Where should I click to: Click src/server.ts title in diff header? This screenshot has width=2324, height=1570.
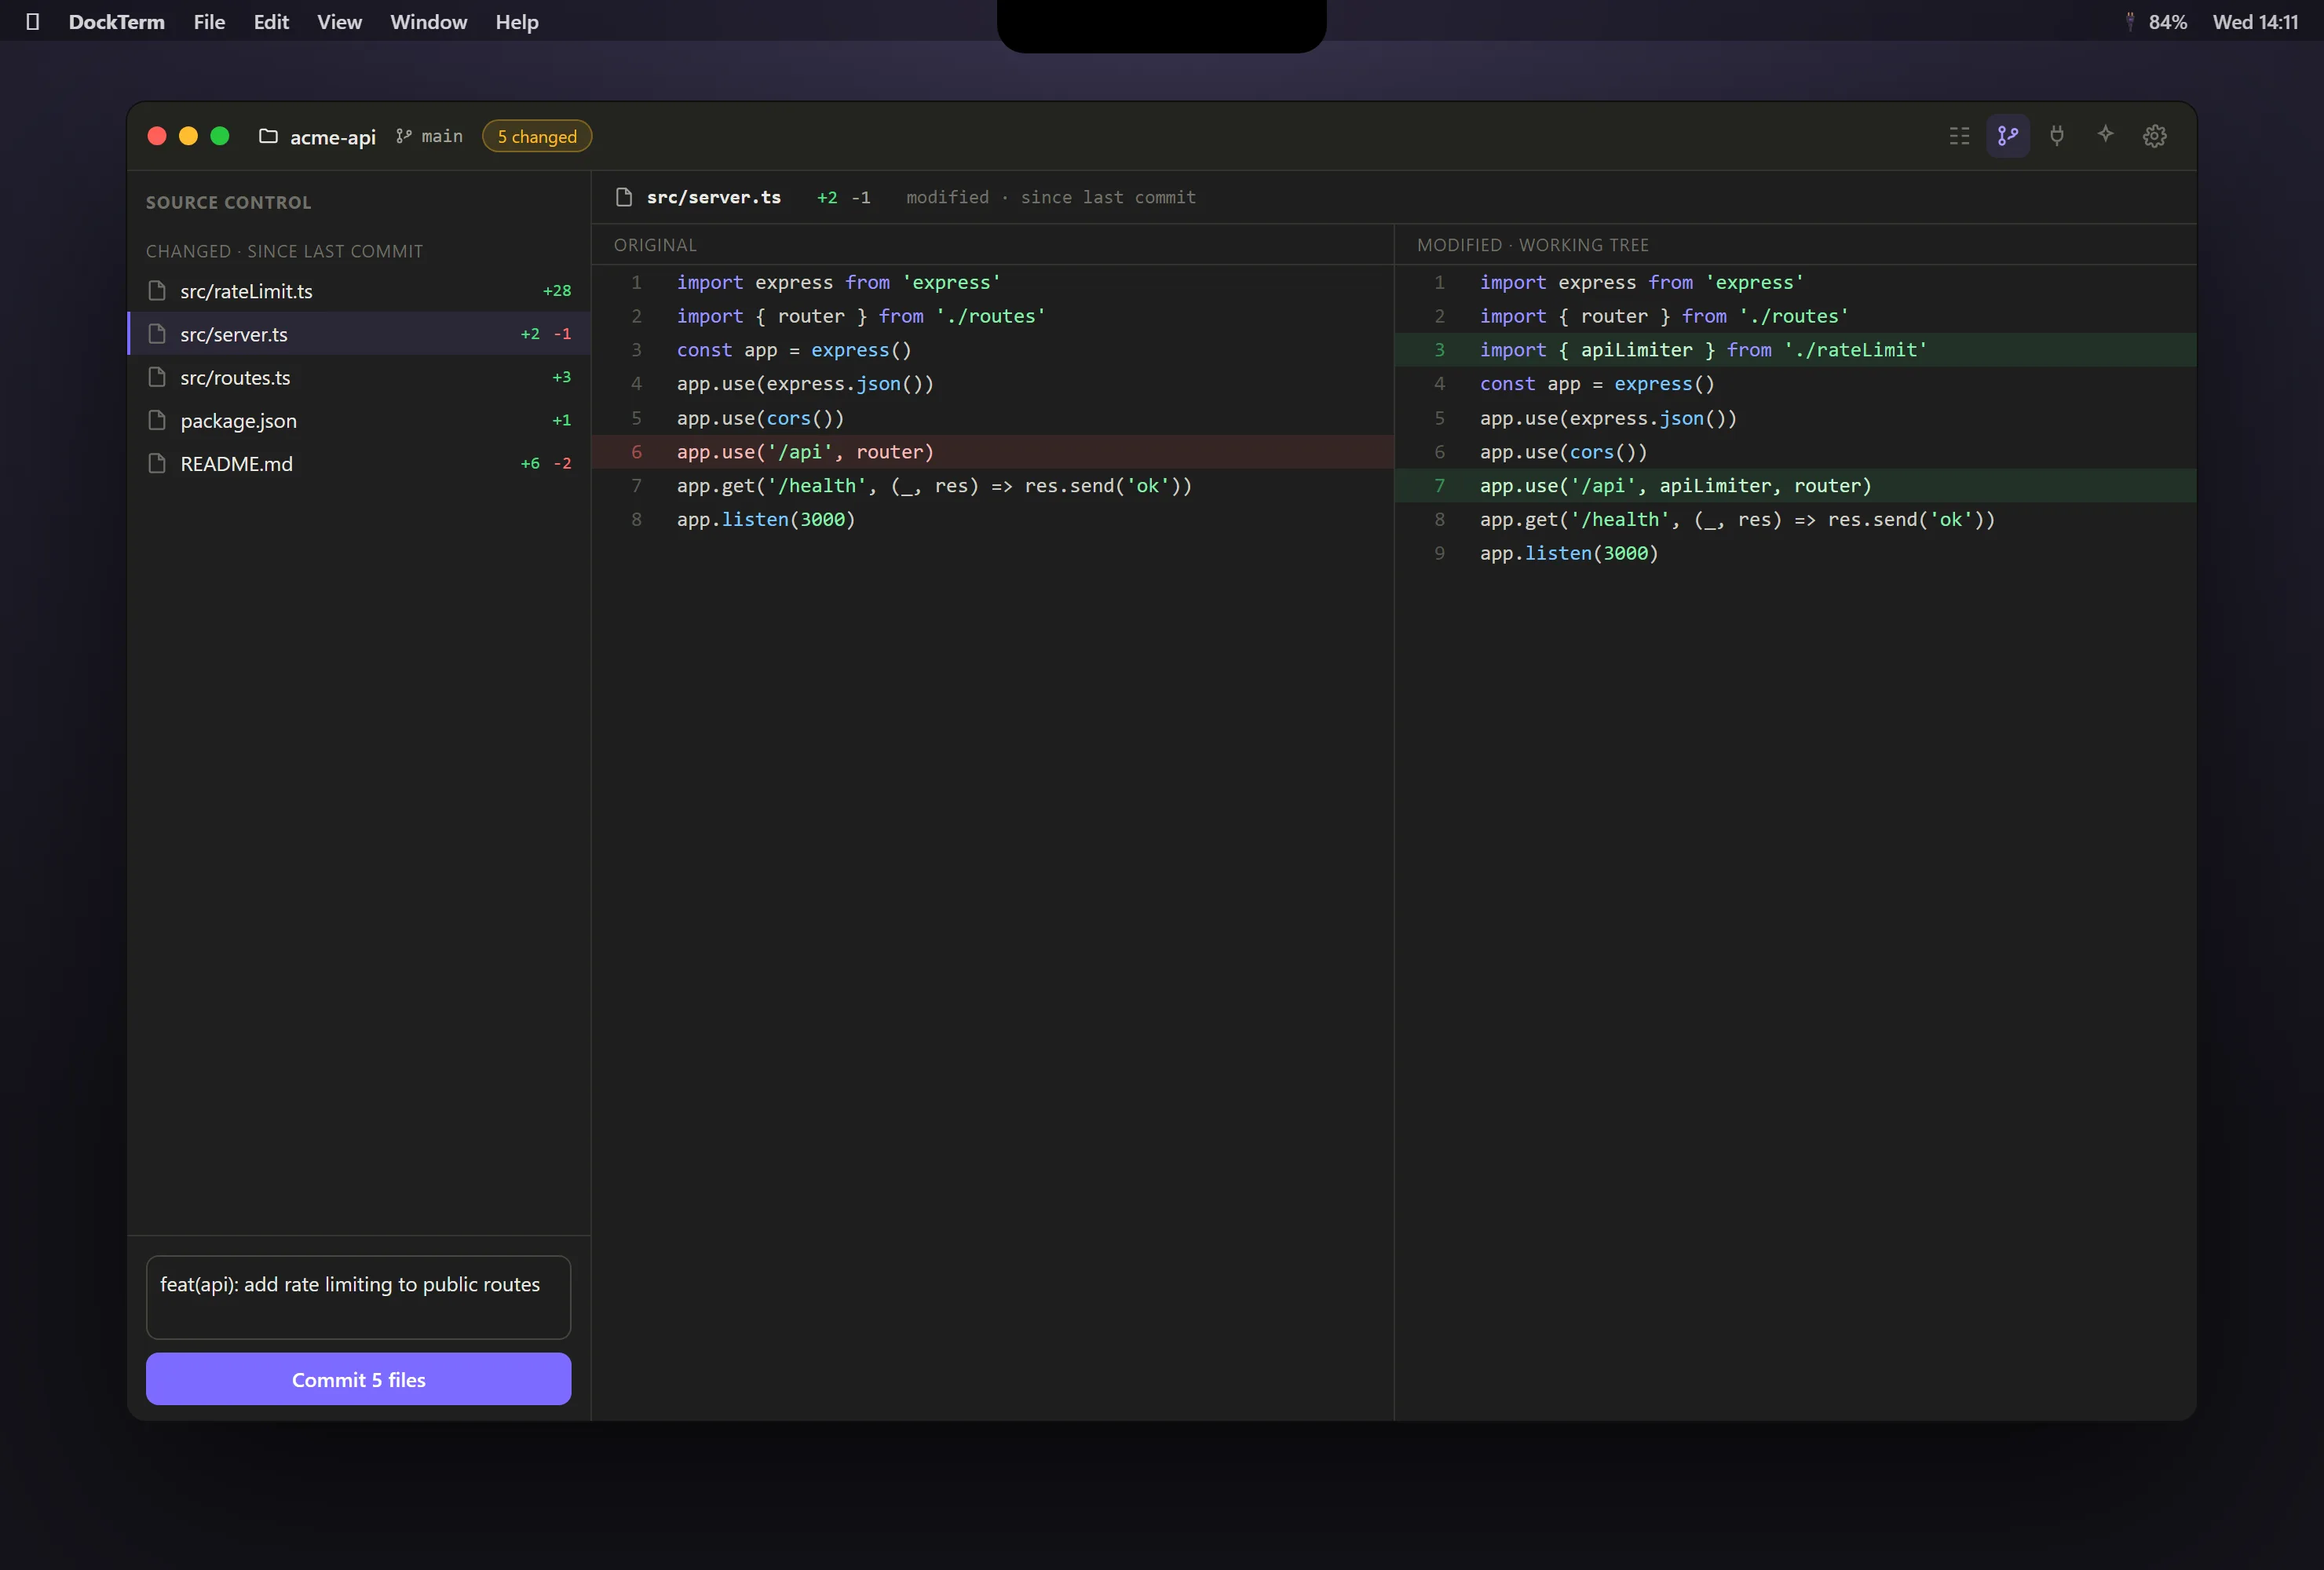pyautogui.click(x=714, y=197)
